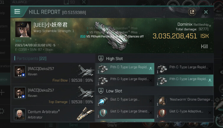The width and height of the screenshot is (223, 128).
Task: Select the 'Nestworm' Drone Damage module icon
Action: pos(162,101)
